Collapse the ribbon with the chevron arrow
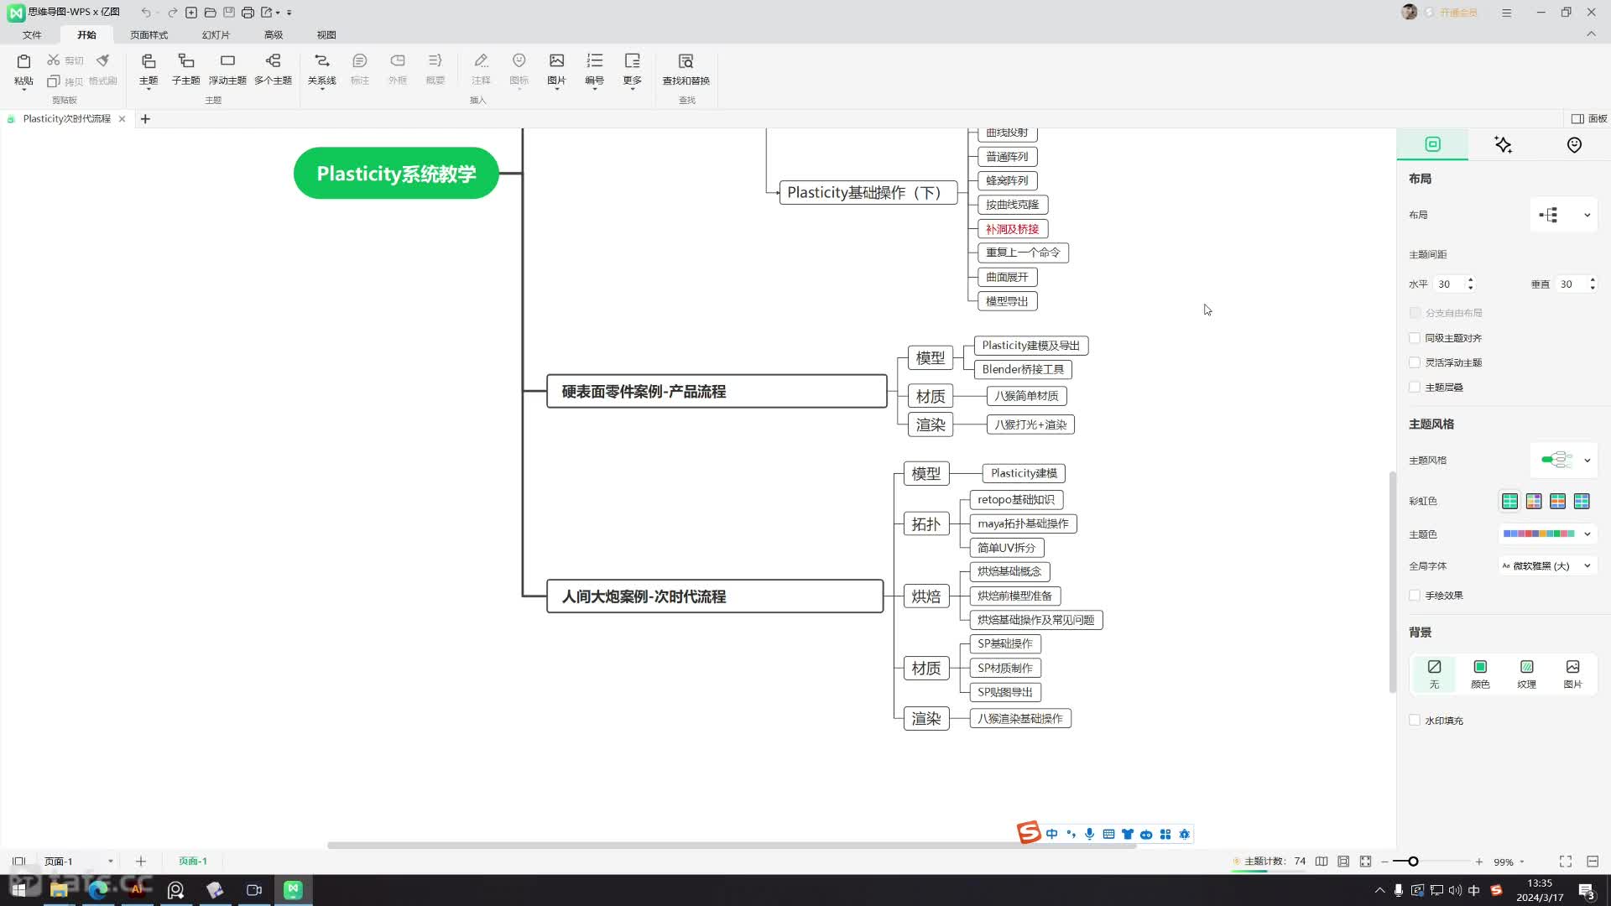1611x906 pixels. click(x=1591, y=34)
